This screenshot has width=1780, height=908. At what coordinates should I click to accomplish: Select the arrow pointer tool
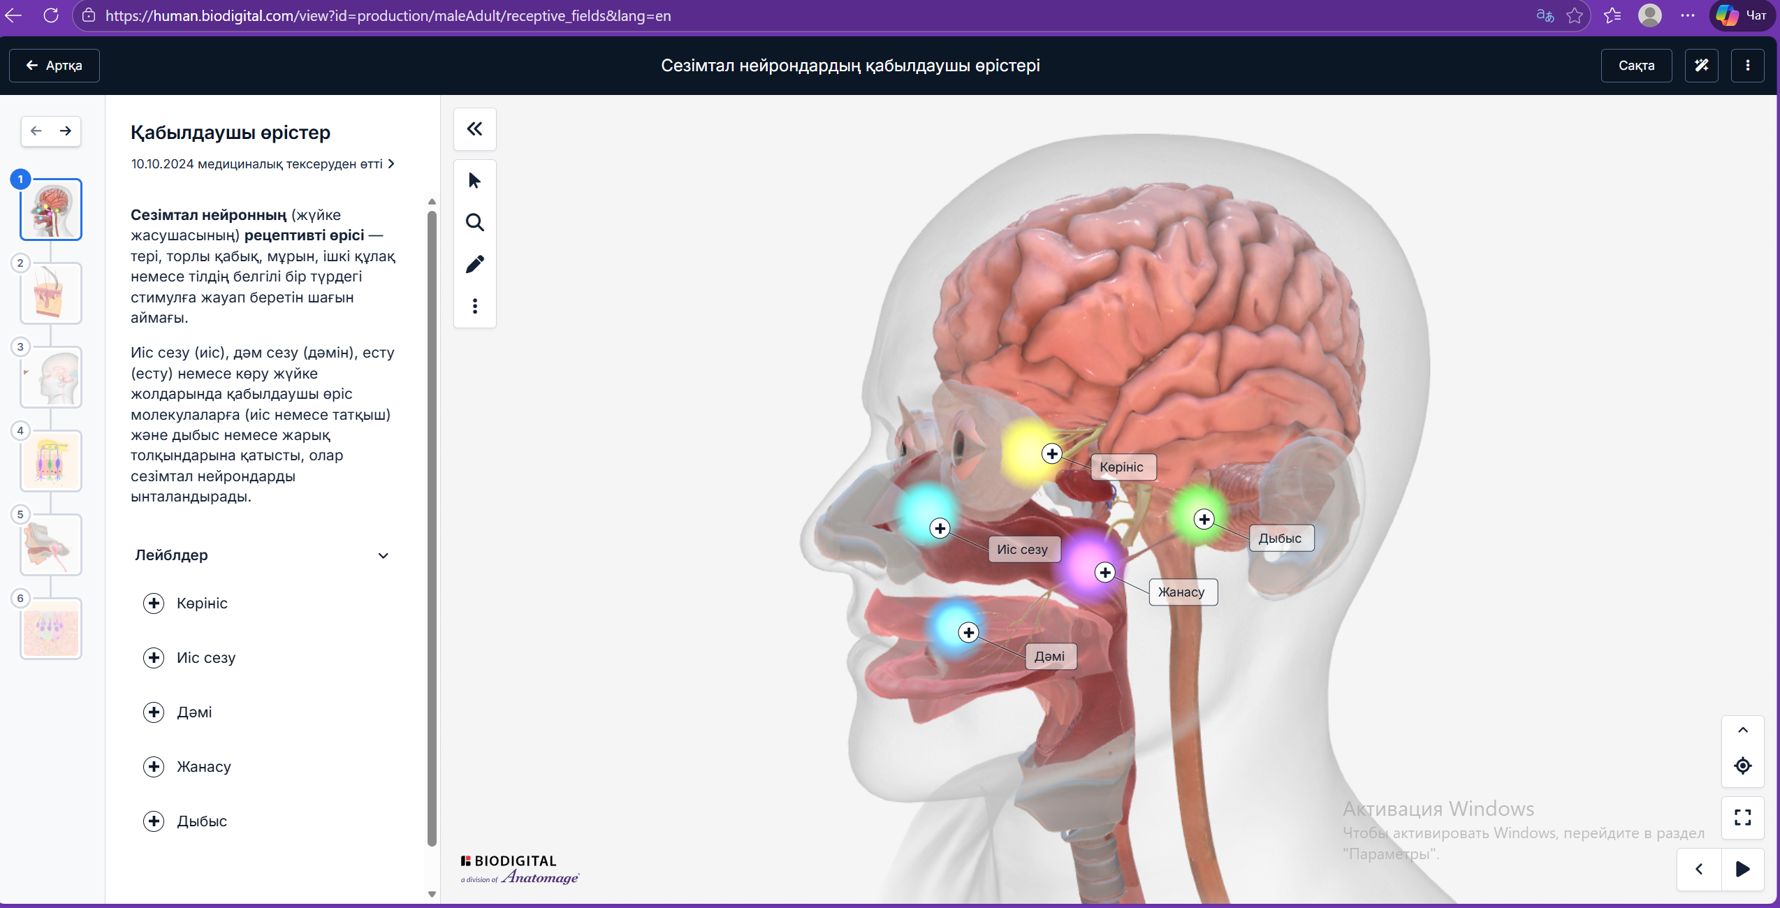point(474,181)
